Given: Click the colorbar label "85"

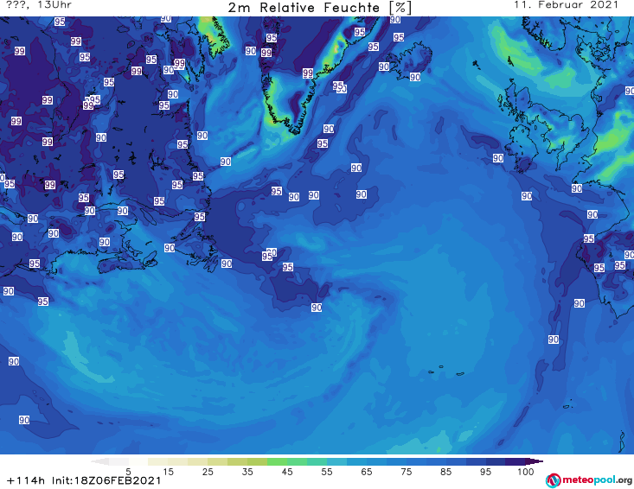Looking at the screenshot, I should [x=445, y=472].
